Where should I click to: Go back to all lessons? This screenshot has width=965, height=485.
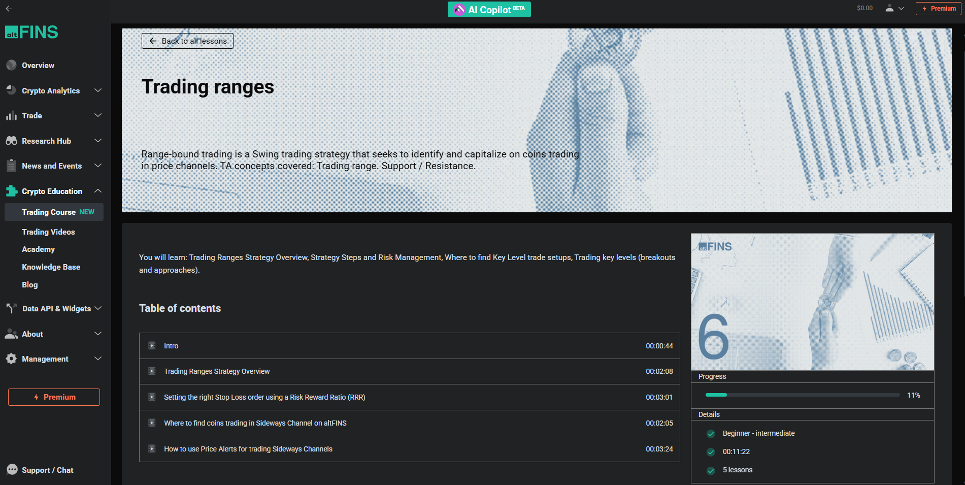tap(187, 41)
